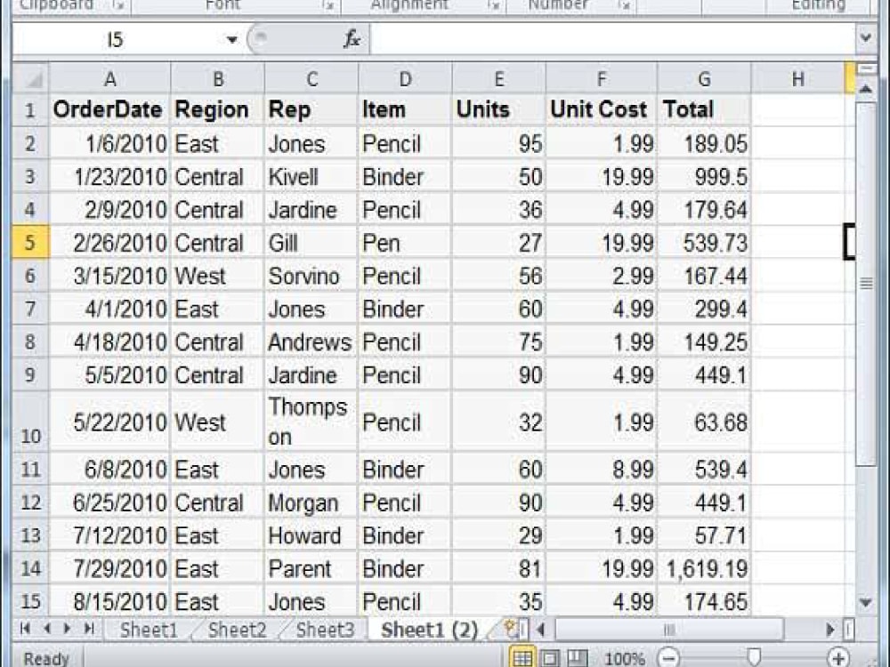Select column D header

(405, 79)
